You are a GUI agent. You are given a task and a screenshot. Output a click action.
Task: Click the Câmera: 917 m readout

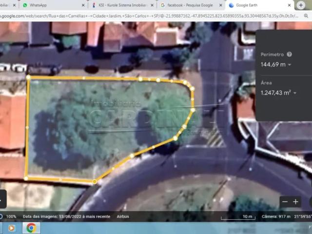[x=276, y=216]
